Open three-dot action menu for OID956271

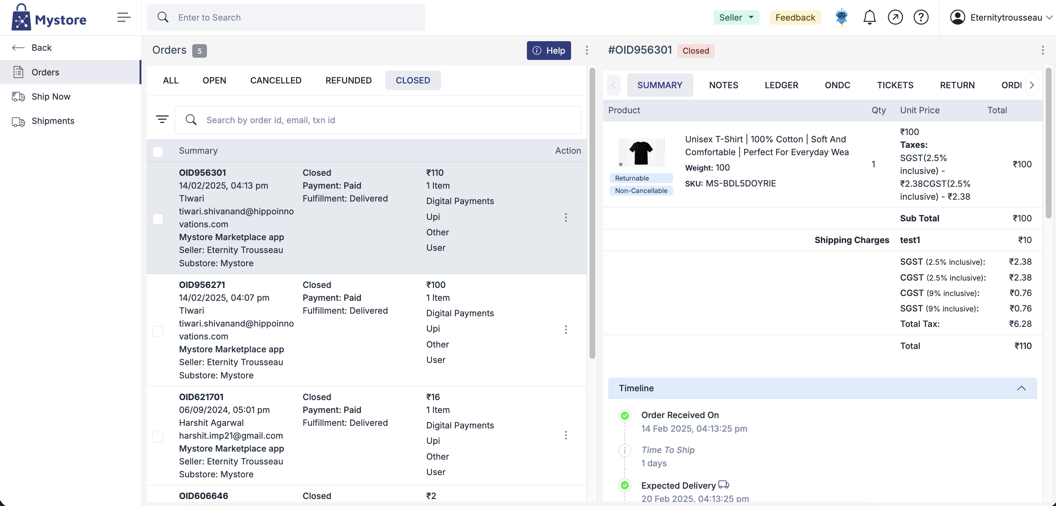[566, 329]
